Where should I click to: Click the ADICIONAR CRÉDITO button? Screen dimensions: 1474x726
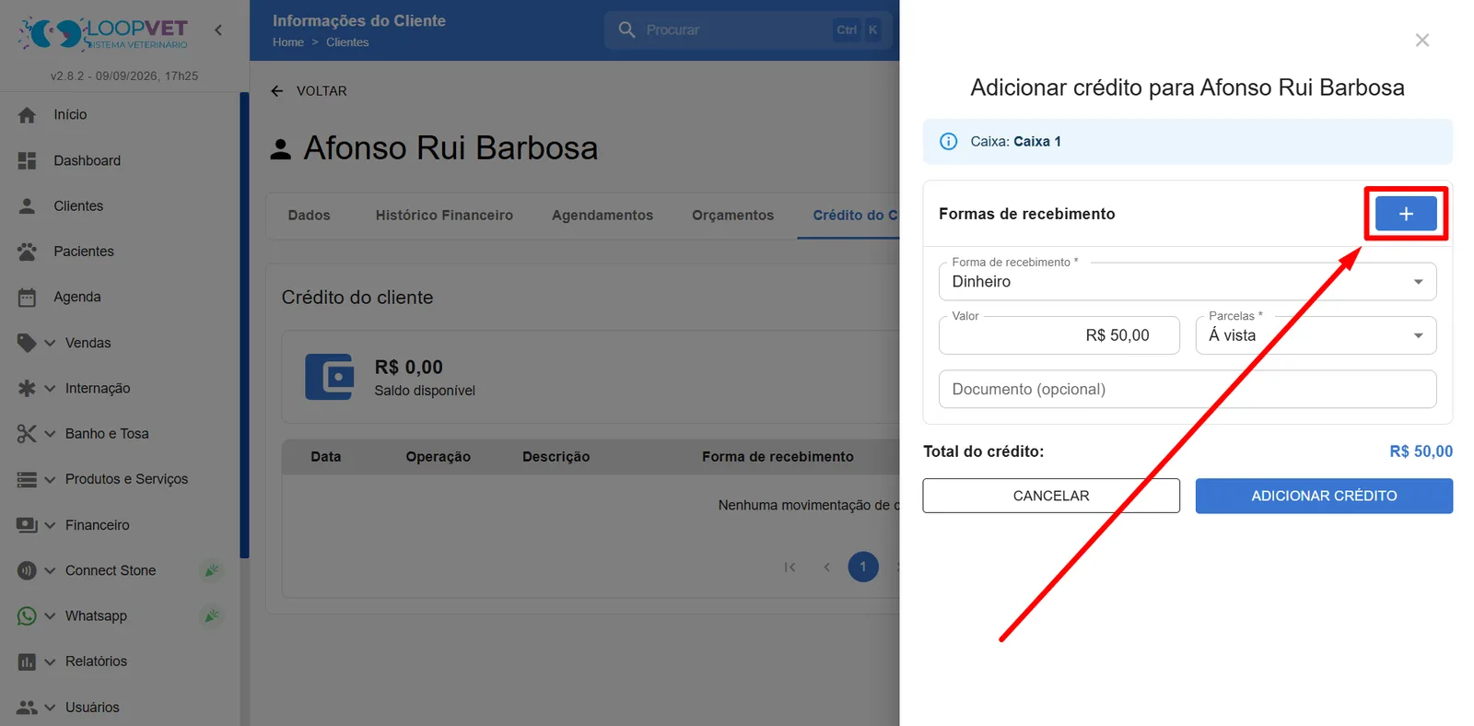[1324, 496]
